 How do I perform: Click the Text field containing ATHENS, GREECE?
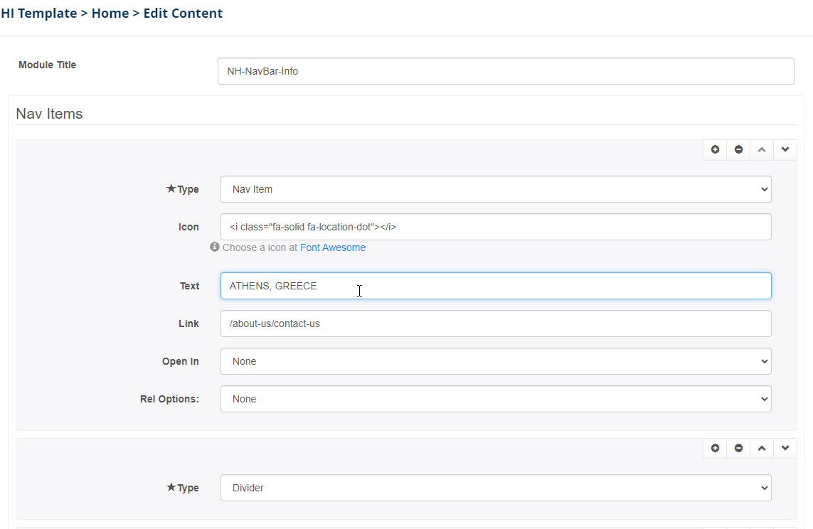tap(496, 286)
